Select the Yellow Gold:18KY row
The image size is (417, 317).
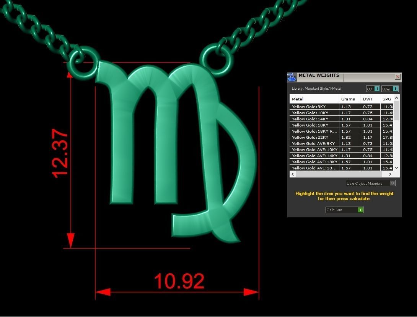coord(342,125)
